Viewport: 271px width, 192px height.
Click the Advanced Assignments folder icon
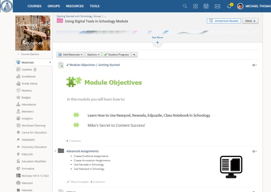point(61,151)
